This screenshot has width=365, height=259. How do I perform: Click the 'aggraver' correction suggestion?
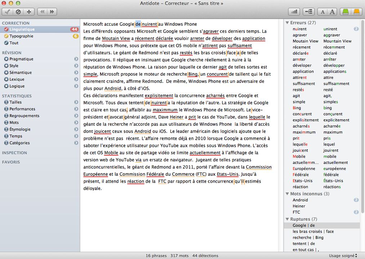tap(332, 35)
